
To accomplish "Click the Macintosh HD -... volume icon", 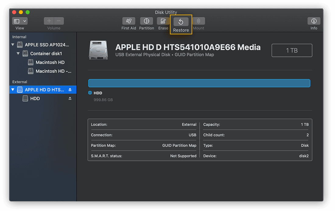I will pos(30,71).
